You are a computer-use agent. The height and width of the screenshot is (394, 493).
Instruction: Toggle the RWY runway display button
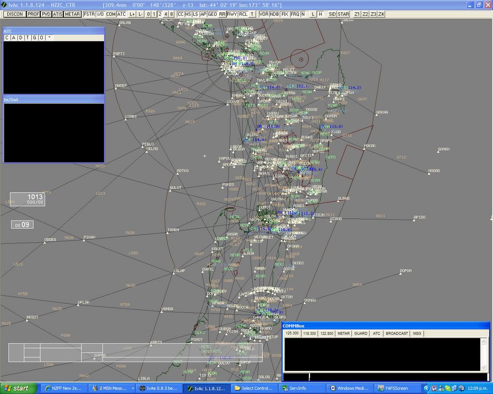(x=232, y=14)
